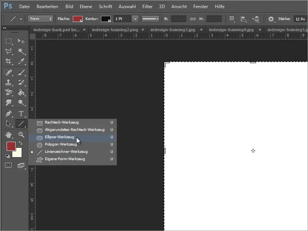
Task: Choose Linienzeichner-Werkzeug from flyout
Action: tap(72, 152)
